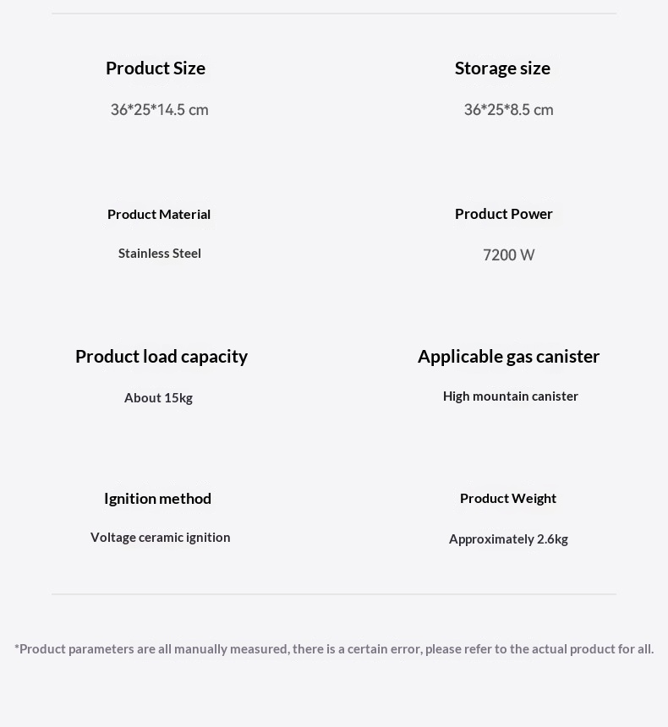This screenshot has height=727, width=668.
Task: Select the Voltage ceramic ignition text
Action: pos(160,538)
